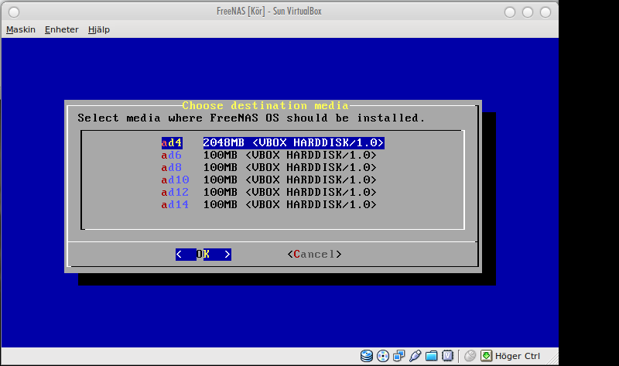Open the Hjälp menu
The height and width of the screenshot is (366, 619).
pyautogui.click(x=99, y=29)
